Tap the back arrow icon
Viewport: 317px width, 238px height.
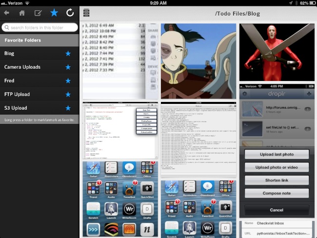(6, 13)
